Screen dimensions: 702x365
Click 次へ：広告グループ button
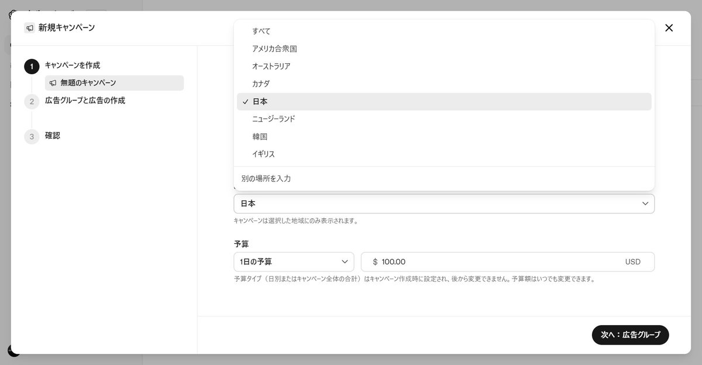click(630, 335)
